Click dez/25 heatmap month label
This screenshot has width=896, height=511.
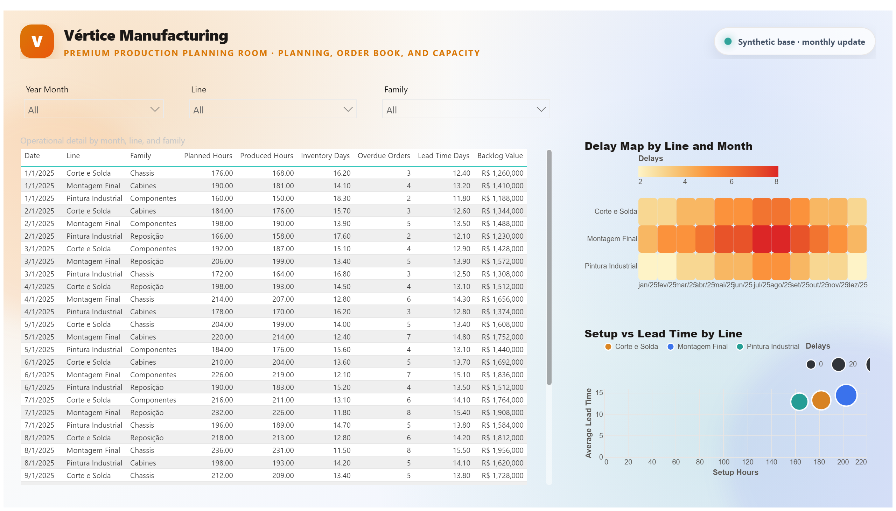point(857,285)
